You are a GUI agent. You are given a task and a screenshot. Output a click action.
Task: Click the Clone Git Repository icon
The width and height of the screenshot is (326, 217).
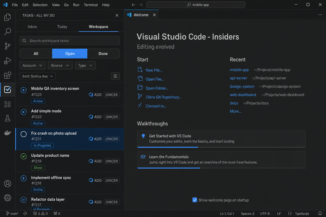coord(140,97)
